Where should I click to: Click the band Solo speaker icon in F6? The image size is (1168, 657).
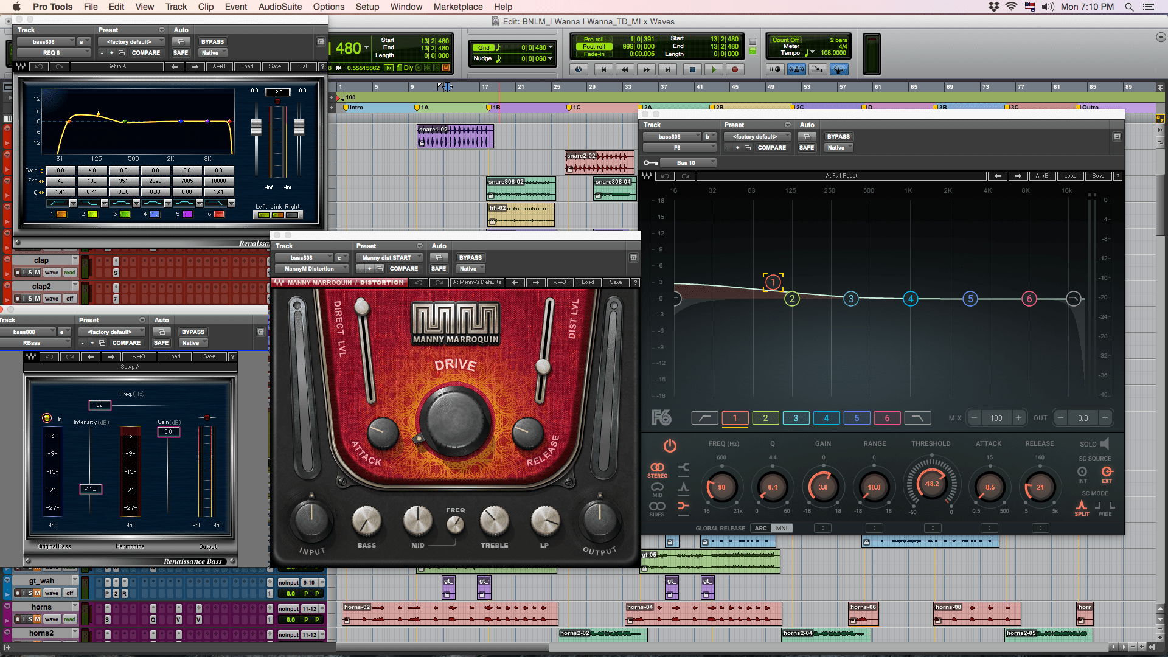(x=1105, y=443)
